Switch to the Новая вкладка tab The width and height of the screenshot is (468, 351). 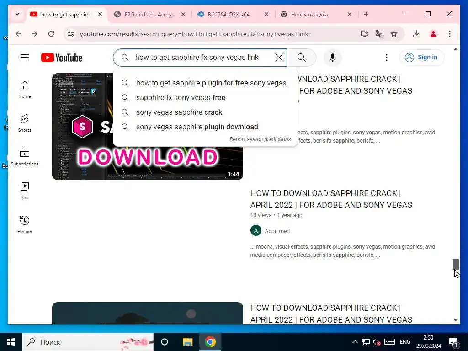click(x=309, y=14)
